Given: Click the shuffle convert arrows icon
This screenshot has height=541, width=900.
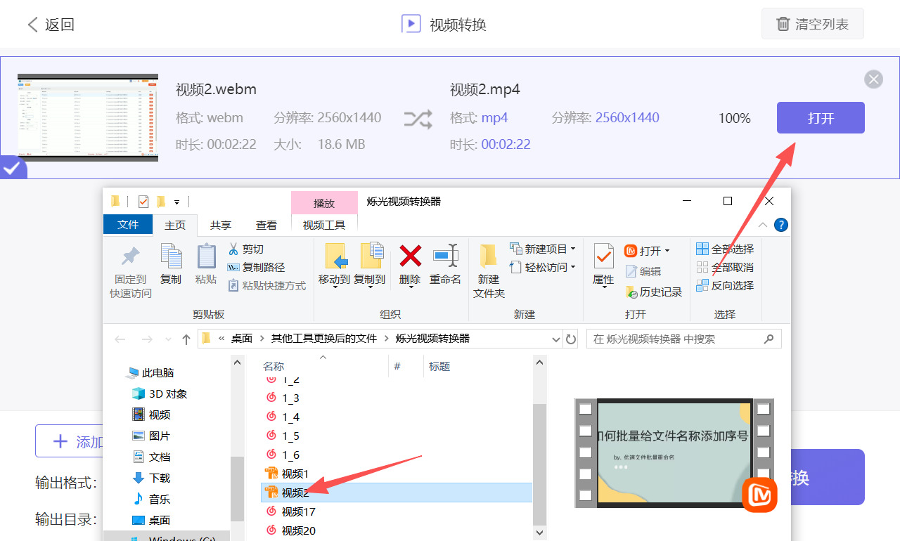Looking at the screenshot, I should coord(418,119).
